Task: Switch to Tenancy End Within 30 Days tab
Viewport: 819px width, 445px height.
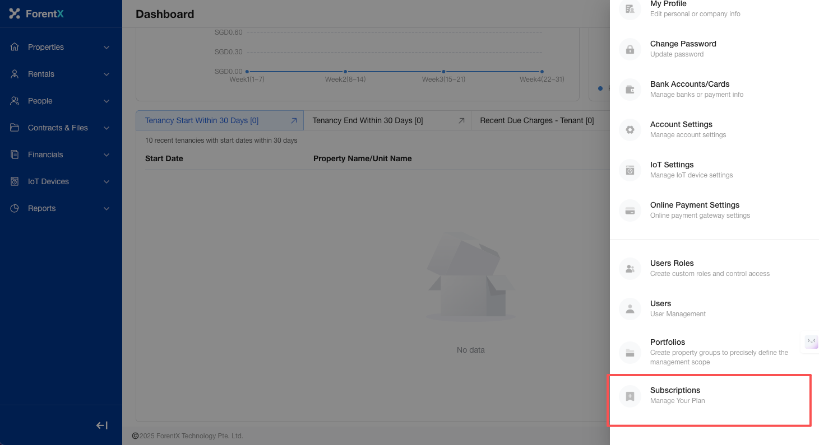Action: click(368, 120)
